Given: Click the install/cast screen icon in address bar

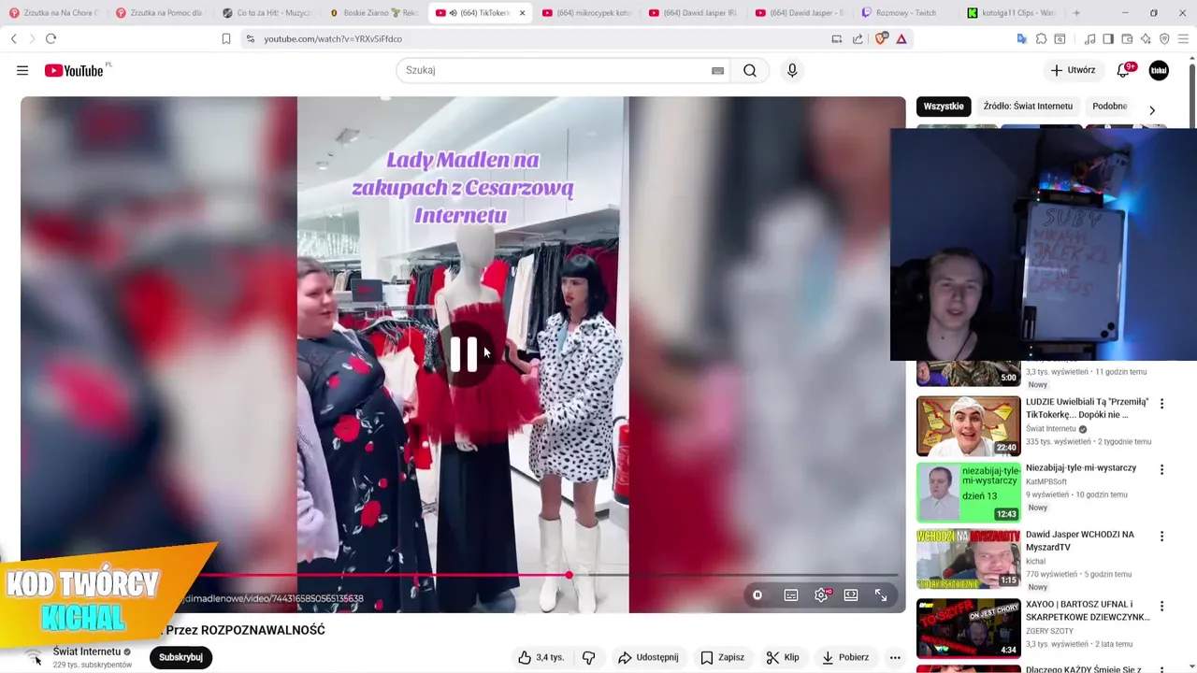Looking at the screenshot, I should tap(837, 39).
